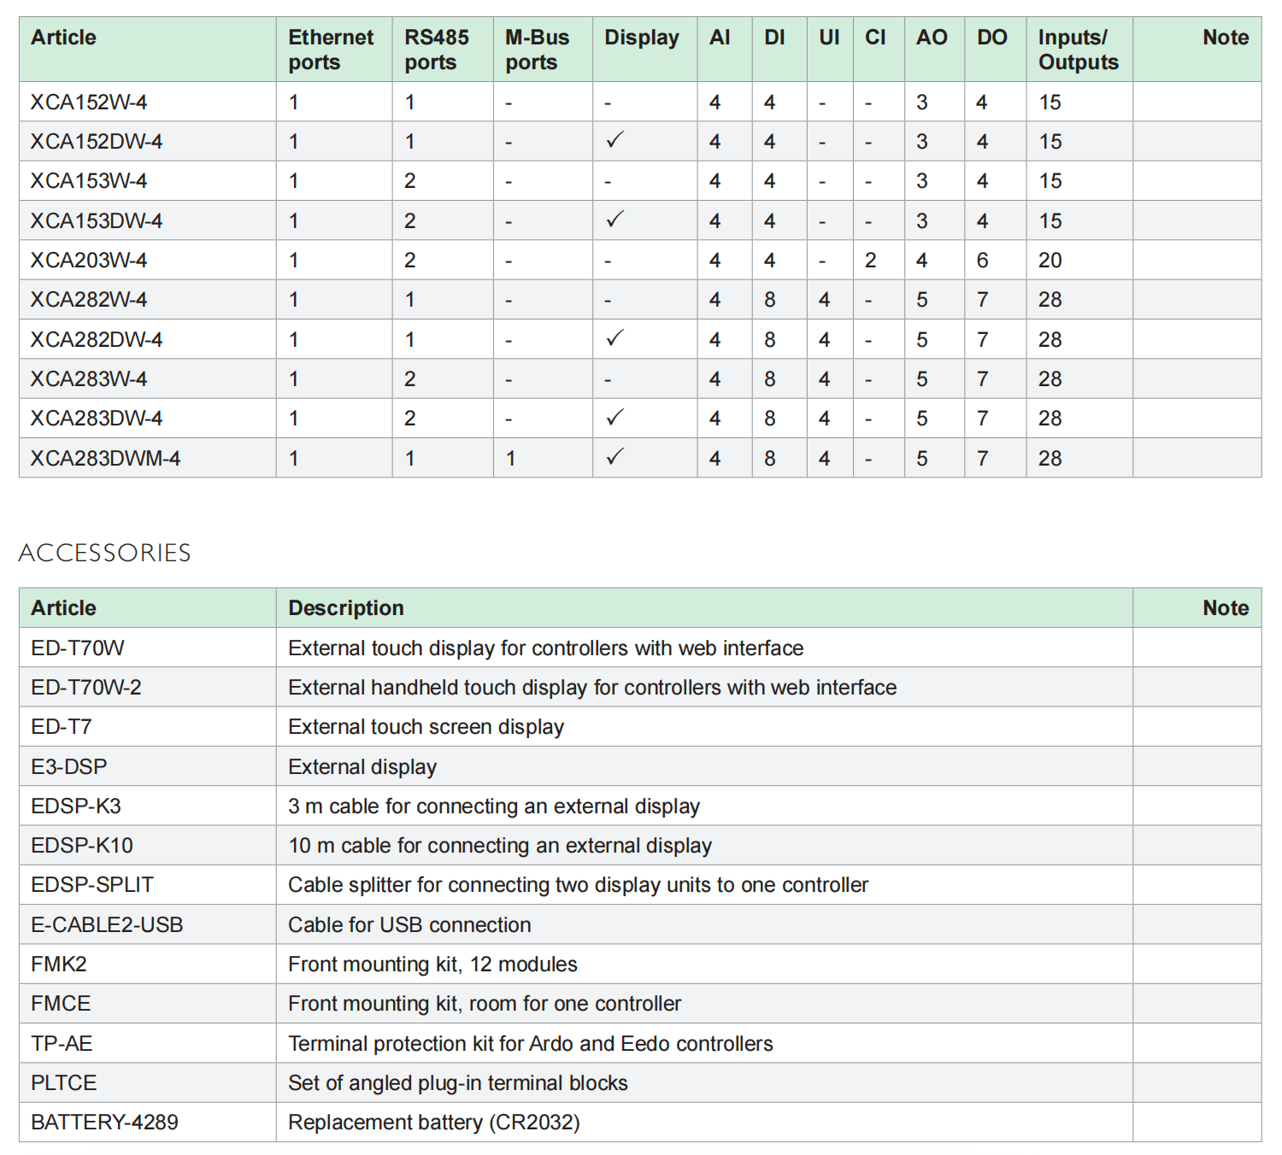Click the M-Bus ports column header
Screen dimensions: 1282x1155
click(537, 50)
